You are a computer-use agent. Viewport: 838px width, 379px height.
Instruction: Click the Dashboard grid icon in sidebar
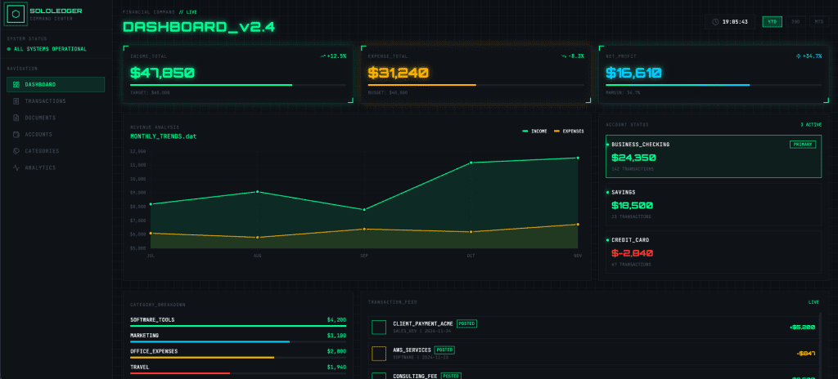16,85
